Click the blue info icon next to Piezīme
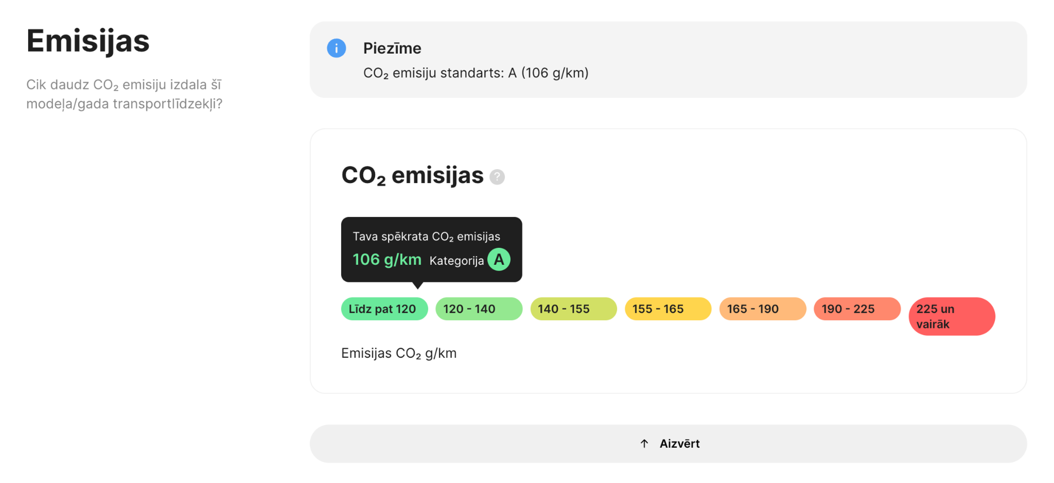This screenshot has width=1054, height=483. [336, 48]
